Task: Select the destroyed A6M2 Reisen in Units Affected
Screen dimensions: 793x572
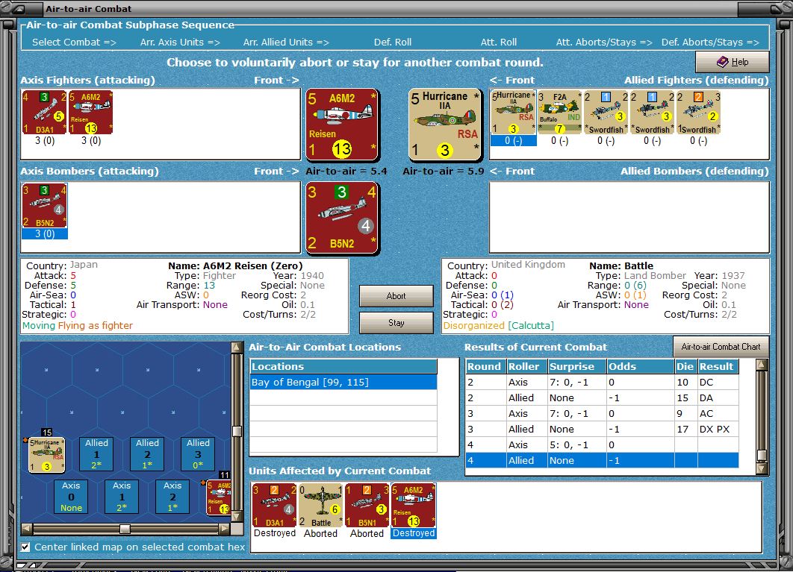Action: (x=413, y=506)
